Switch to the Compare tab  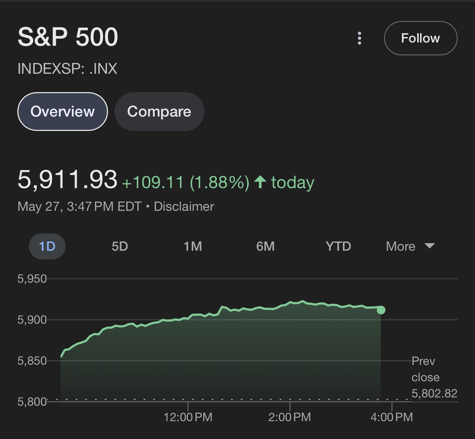click(159, 111)
